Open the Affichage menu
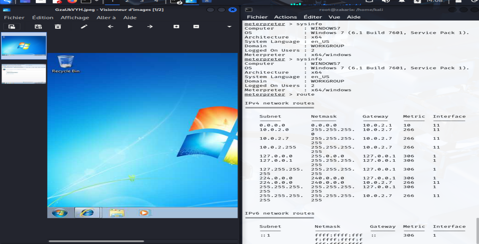This screenshot has width=479, height=244. pyautogui.click(x=75, y=18)
